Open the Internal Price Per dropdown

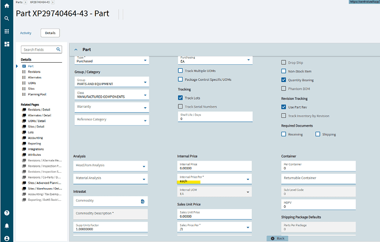click(x=249, y=179)
